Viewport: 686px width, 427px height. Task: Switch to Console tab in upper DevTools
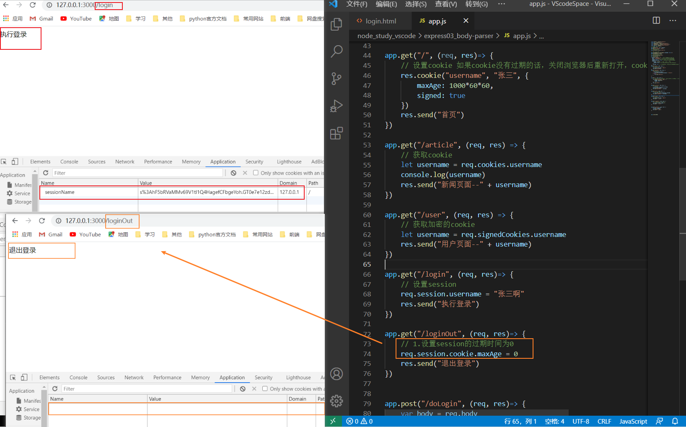(x=69, y=162)
